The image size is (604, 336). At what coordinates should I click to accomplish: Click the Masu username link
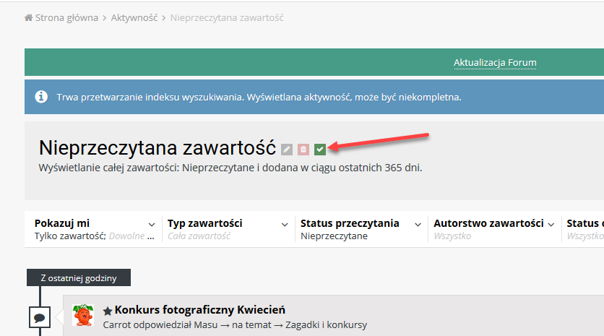click(206, 325)
